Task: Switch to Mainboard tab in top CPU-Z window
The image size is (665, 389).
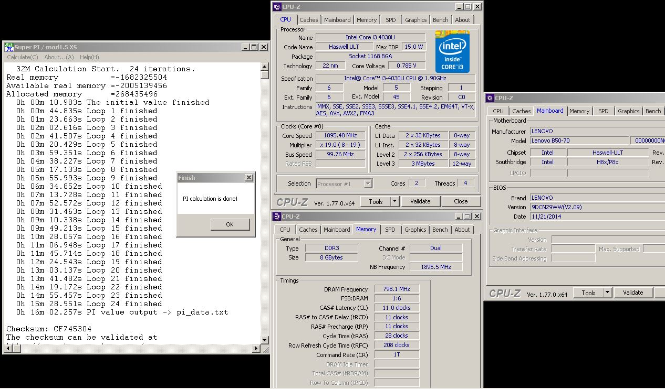Action: click(x=337, y=20)
